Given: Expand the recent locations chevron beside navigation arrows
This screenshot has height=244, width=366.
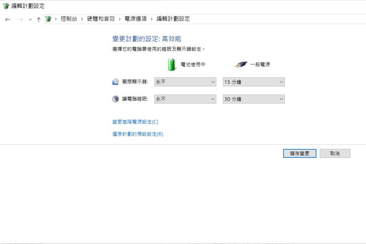Looking at the screenshot, I should (x=29, y=18).
